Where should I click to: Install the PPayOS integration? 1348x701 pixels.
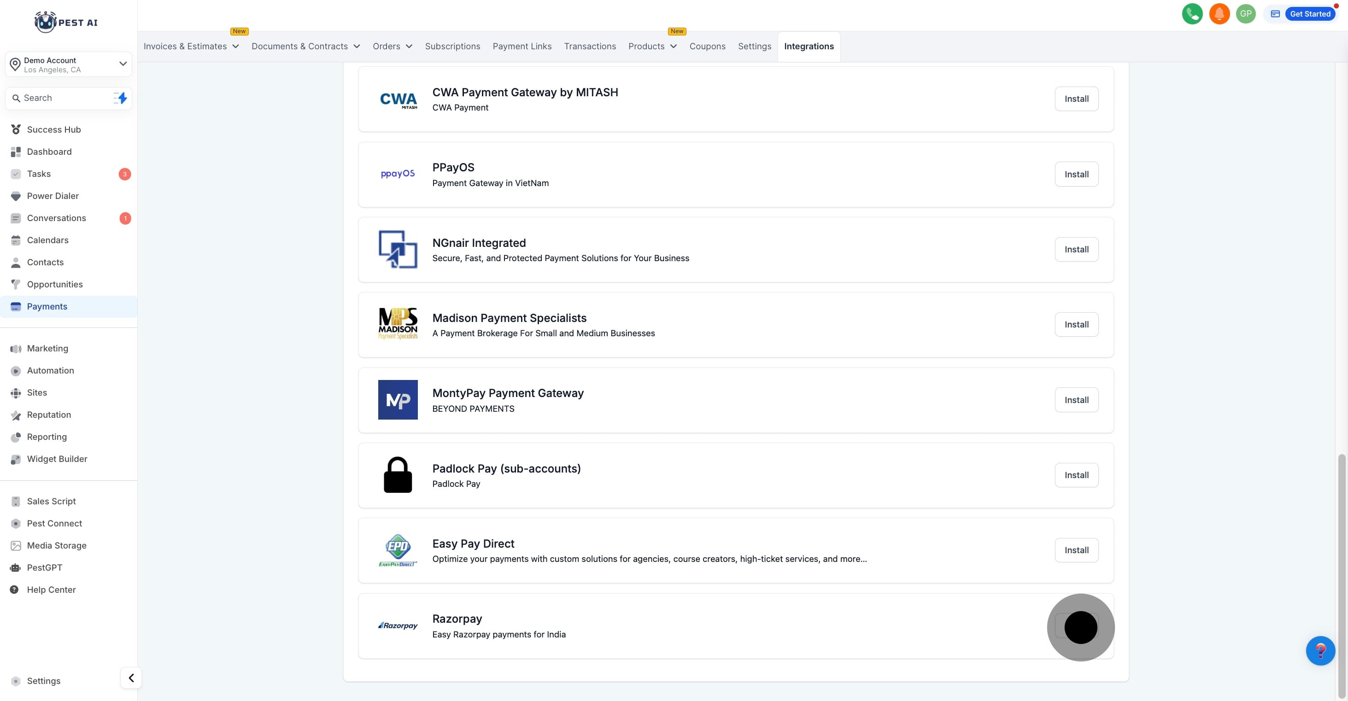(1076, 174)
